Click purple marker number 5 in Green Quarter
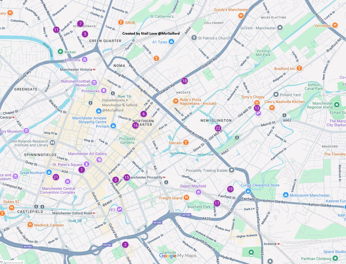Viewport: 346px width, 264px height. [x=84, y=34]
